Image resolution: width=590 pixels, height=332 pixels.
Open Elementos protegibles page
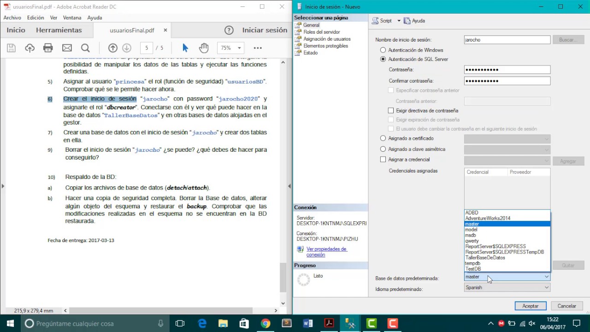click(325, 46)
